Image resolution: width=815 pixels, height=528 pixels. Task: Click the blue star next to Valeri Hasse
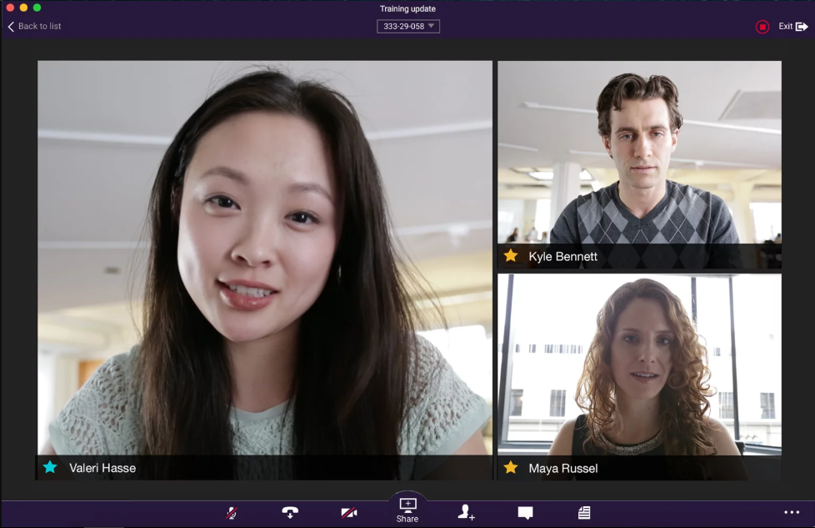coord(50,467)
